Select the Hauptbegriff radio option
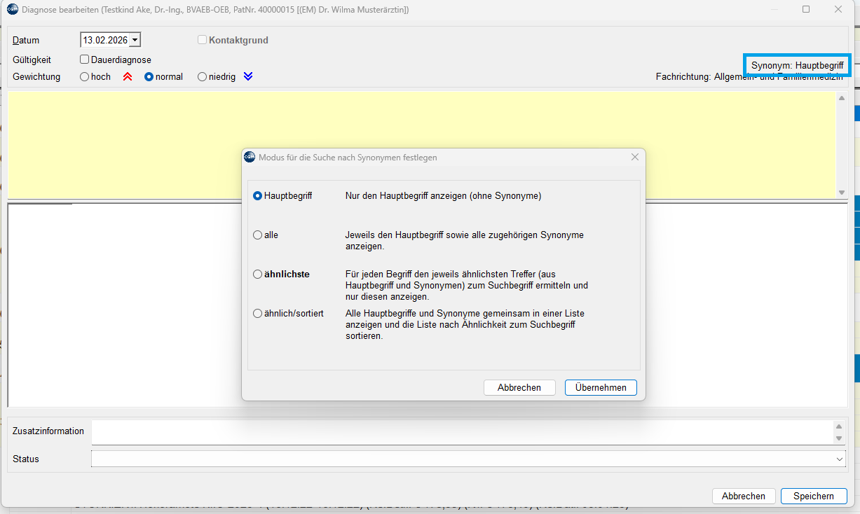 (x=258, y=196)
